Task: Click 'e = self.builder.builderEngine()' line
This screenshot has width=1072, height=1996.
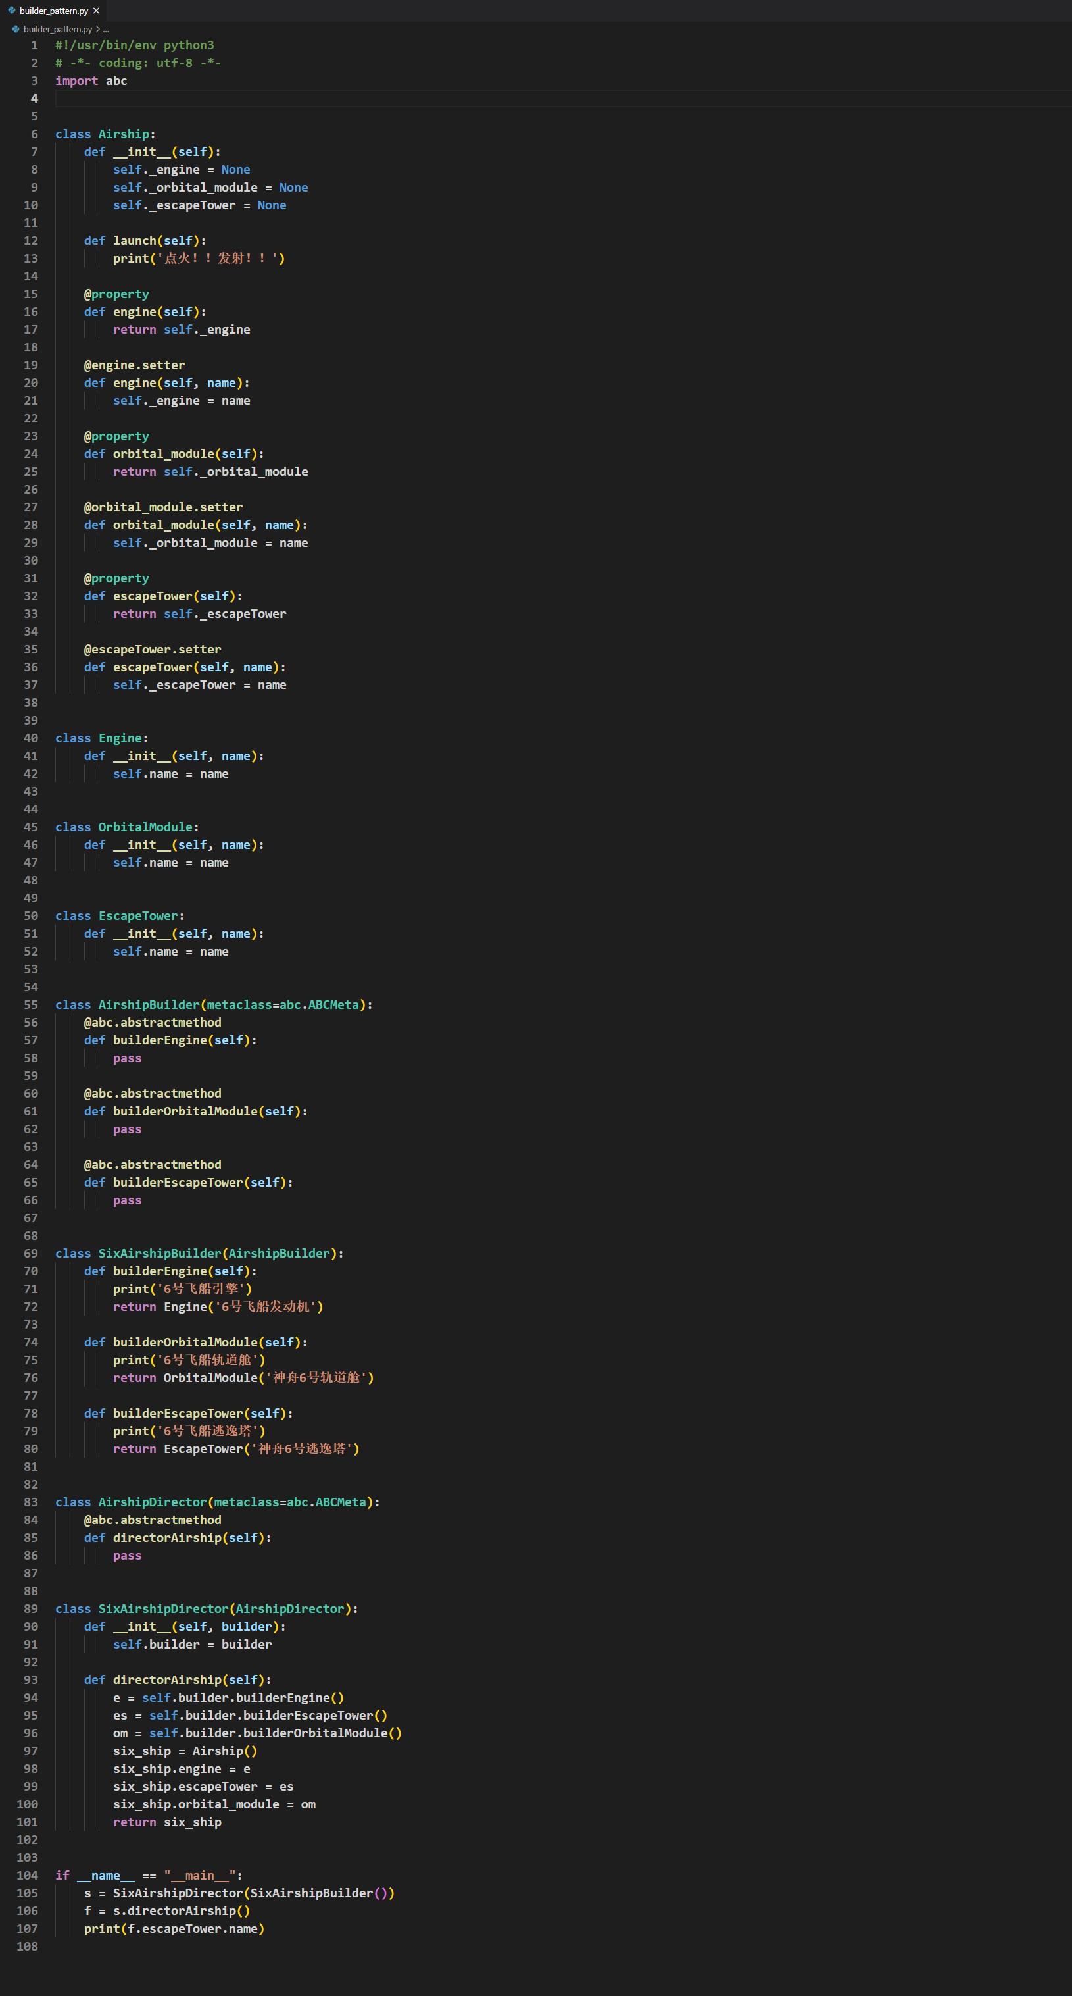Action: point(228,1698)
